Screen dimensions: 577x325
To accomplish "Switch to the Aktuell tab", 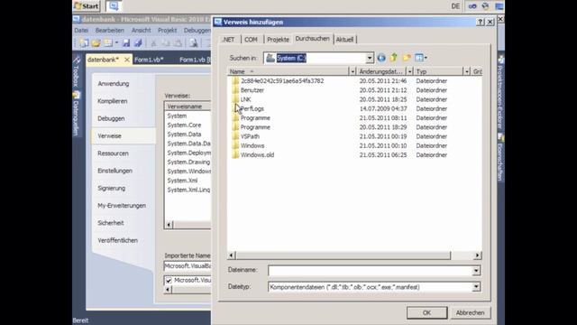I will [x=344, y=40].
